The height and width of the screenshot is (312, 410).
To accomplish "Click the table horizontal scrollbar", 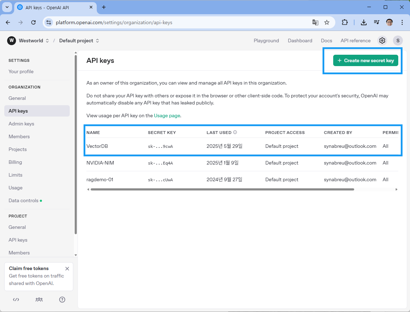I will point(222,189).
